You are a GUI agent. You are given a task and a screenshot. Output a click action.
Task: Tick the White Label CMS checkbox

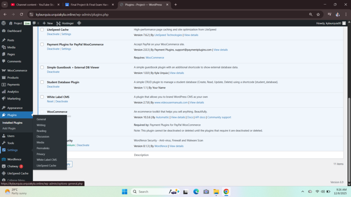tap(42, 97)
